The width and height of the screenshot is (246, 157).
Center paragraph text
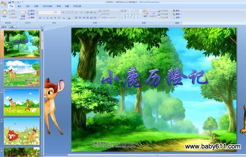coord(80,18)
